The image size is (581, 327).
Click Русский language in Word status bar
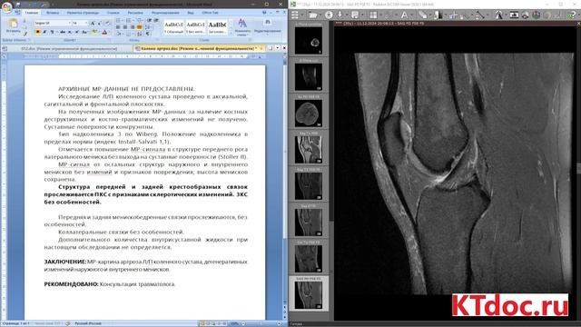pyautogui.click(x=87, y=323)
